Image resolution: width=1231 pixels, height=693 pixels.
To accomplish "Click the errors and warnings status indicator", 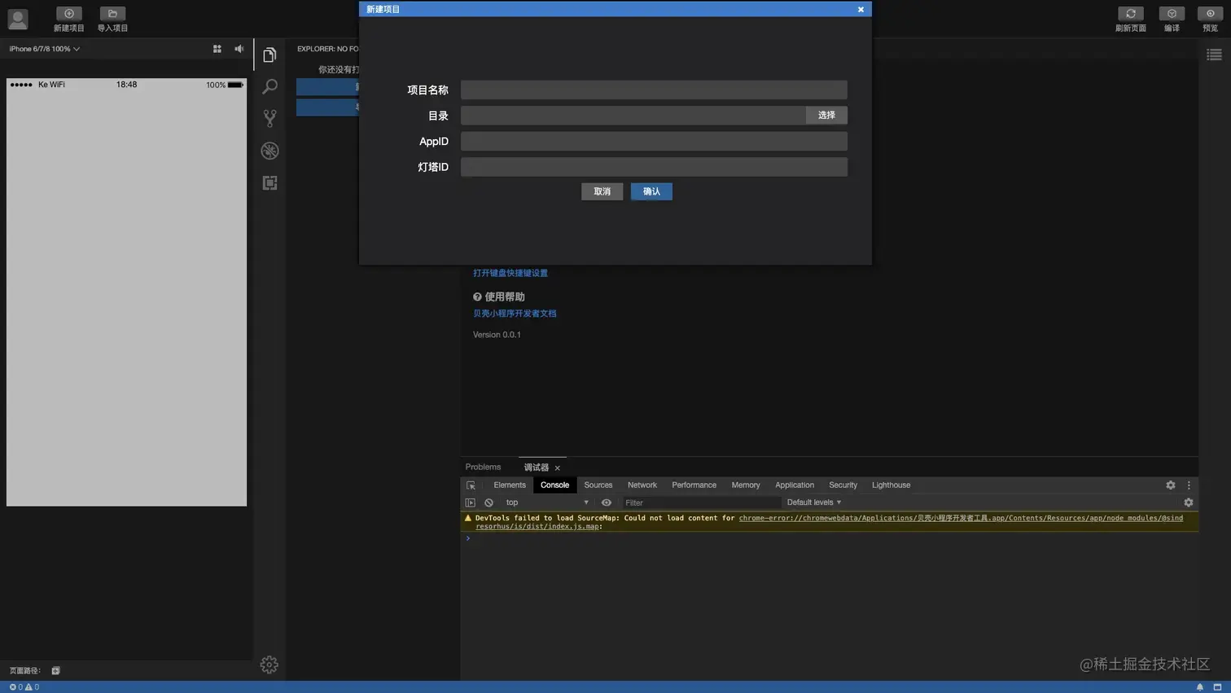I will 24,686.
